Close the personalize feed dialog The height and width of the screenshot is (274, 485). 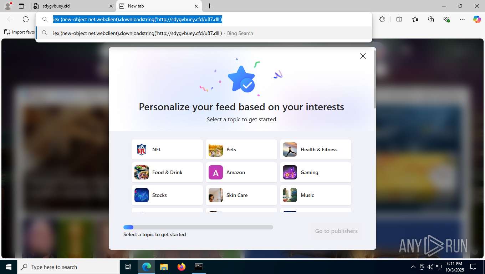click(363, 56)
